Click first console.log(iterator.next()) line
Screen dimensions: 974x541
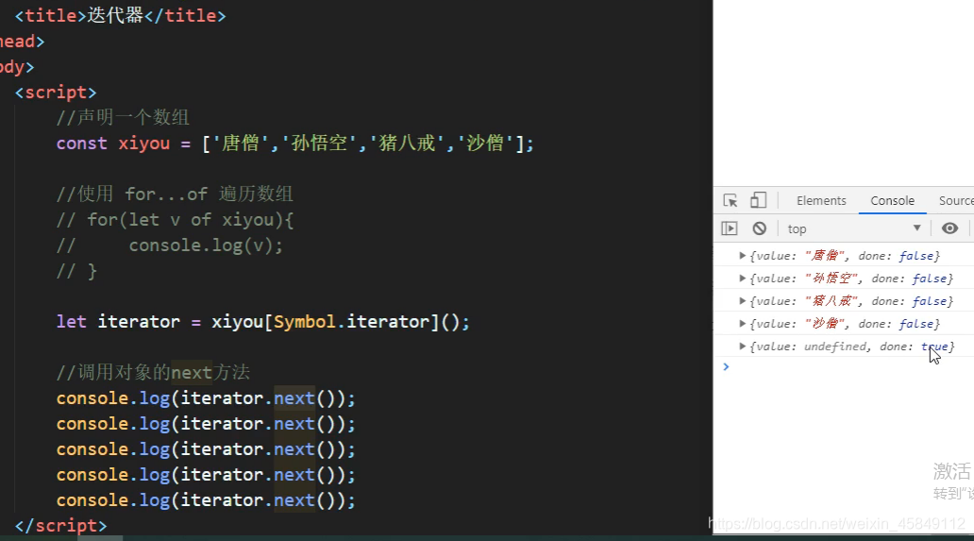click(x=206, y=398)
